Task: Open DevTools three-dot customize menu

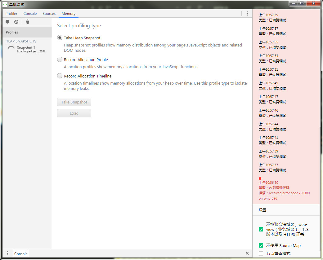Action: 247,14
